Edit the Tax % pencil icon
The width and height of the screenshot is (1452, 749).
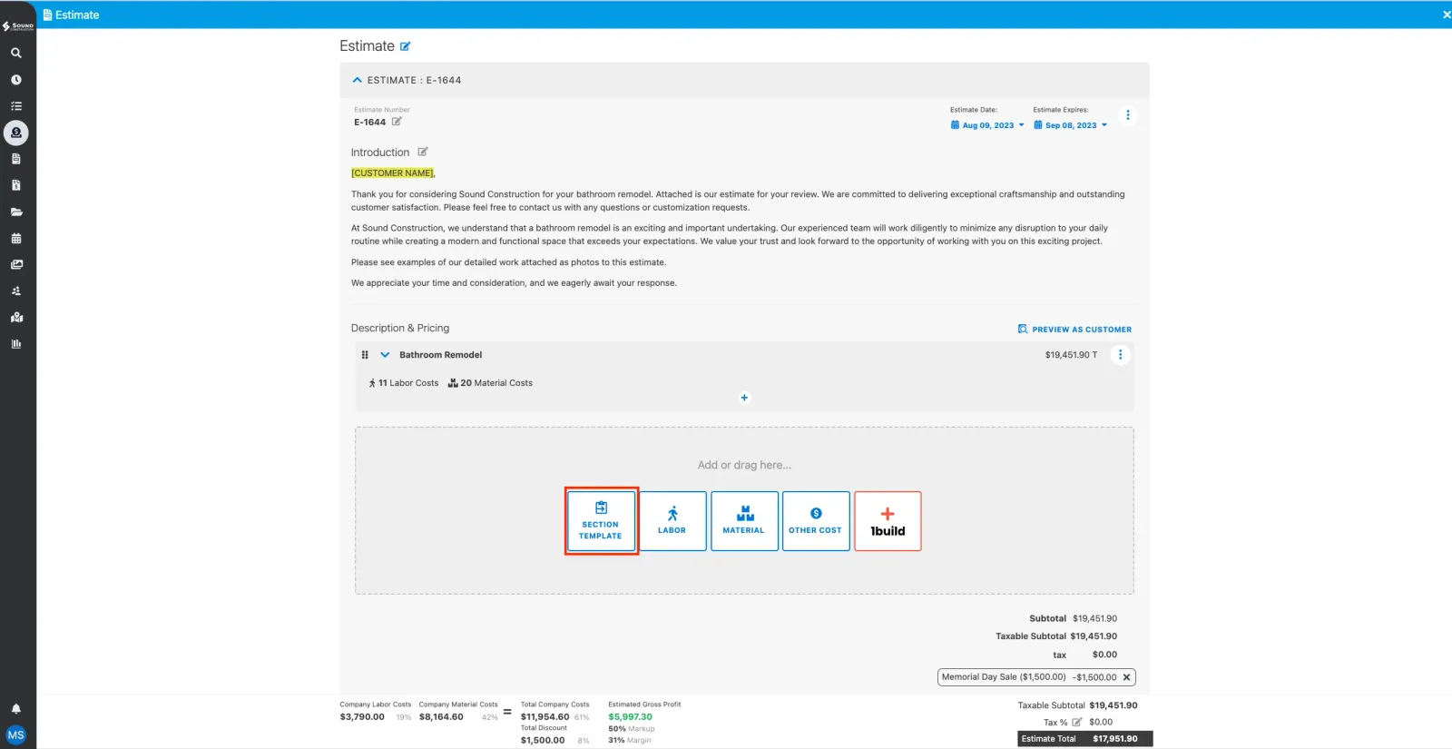1077,723
